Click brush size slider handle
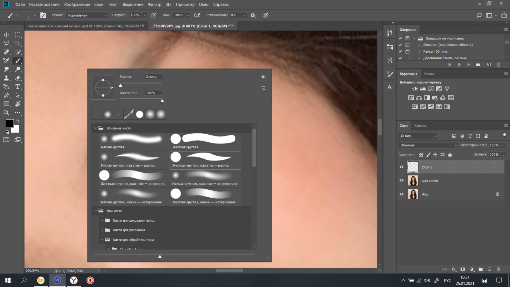Screen dimensions: 510x287 point(120,85)
